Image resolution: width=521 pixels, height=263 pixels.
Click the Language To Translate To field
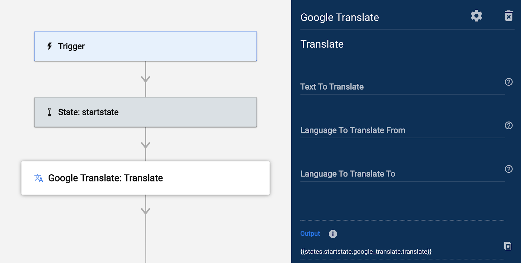(403, 174)
